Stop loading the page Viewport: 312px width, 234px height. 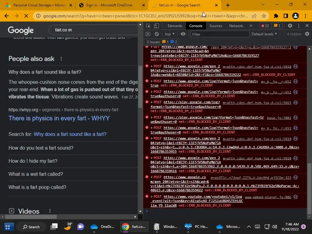[26, 16]
